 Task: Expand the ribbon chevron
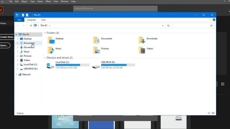coord(210,20)
